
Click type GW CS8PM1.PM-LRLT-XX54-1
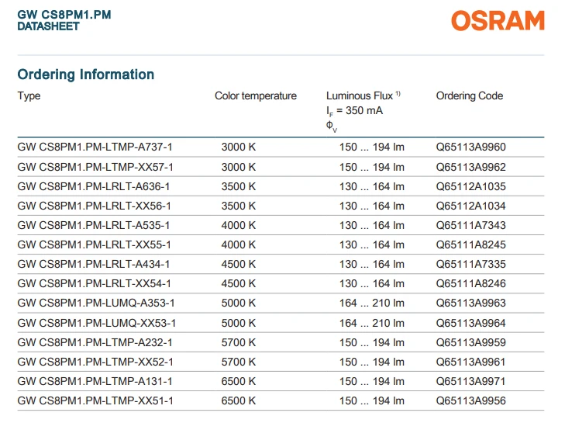click(x=94, y=283)
